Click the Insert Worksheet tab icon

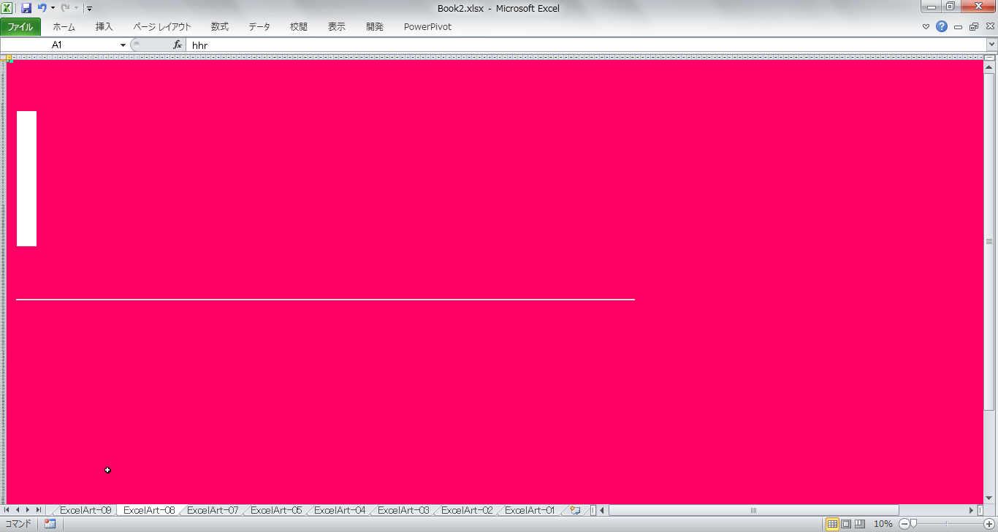point(575,510)
